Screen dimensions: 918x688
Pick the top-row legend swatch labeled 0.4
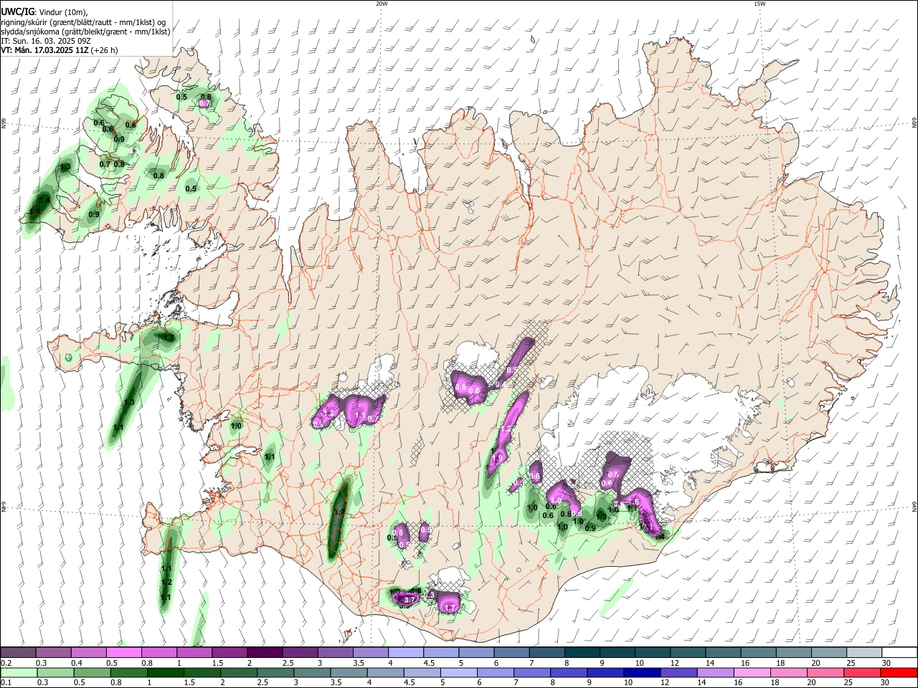pos(88,652)
